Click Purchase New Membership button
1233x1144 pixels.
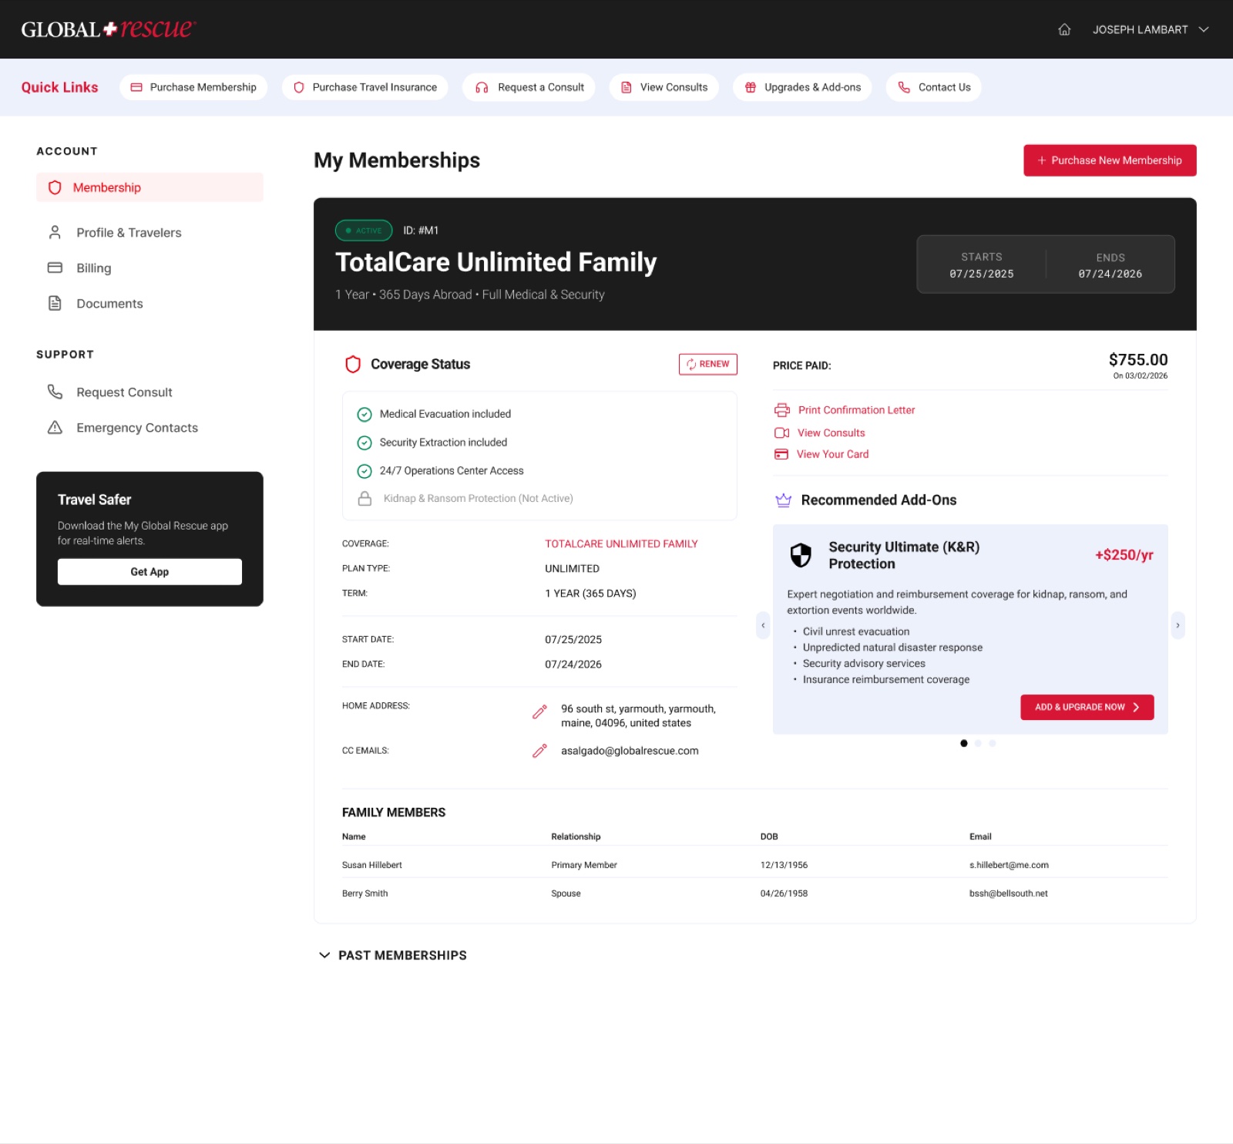coord(1110,160)
